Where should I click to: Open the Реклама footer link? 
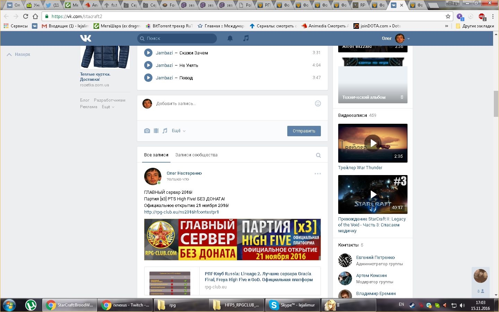click(x=89, y=107)
